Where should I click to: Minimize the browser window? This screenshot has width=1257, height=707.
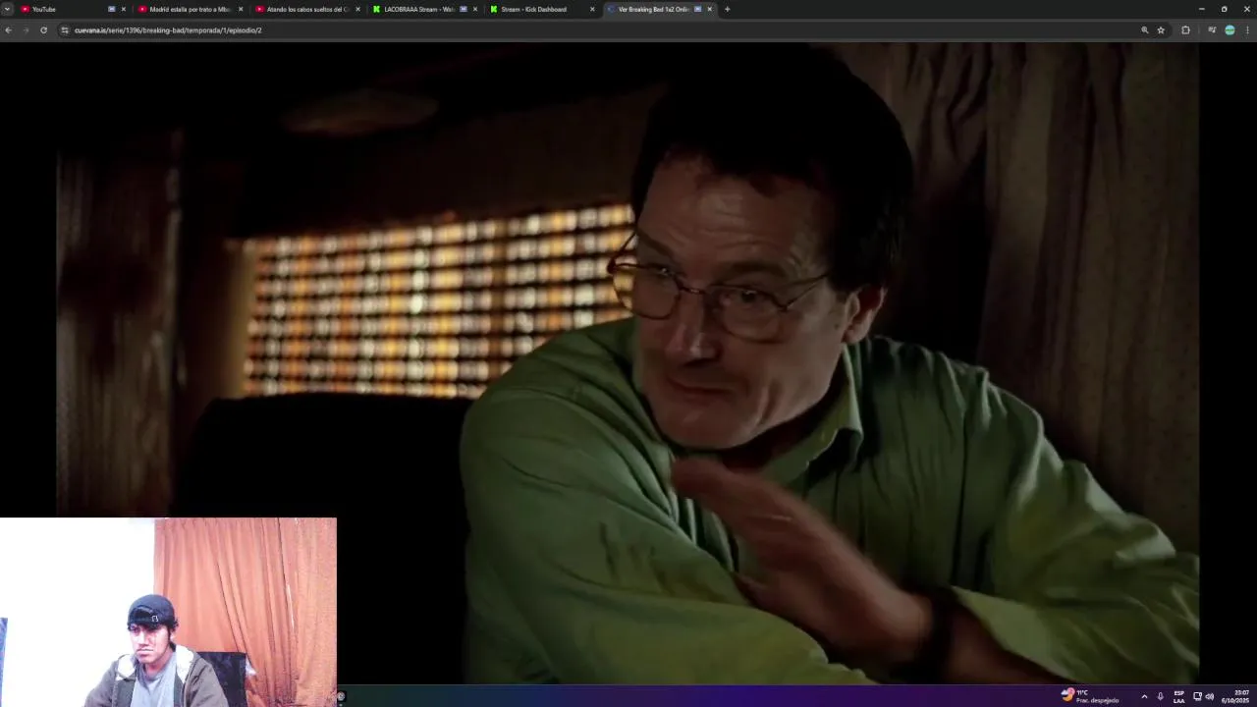point(1201,9)
